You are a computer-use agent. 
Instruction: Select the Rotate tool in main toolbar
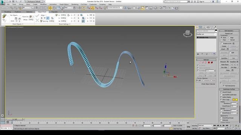(x=54, y=8)
